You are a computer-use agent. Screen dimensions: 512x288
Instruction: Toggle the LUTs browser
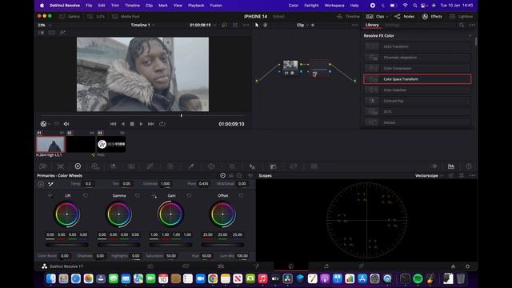point(96,16)
